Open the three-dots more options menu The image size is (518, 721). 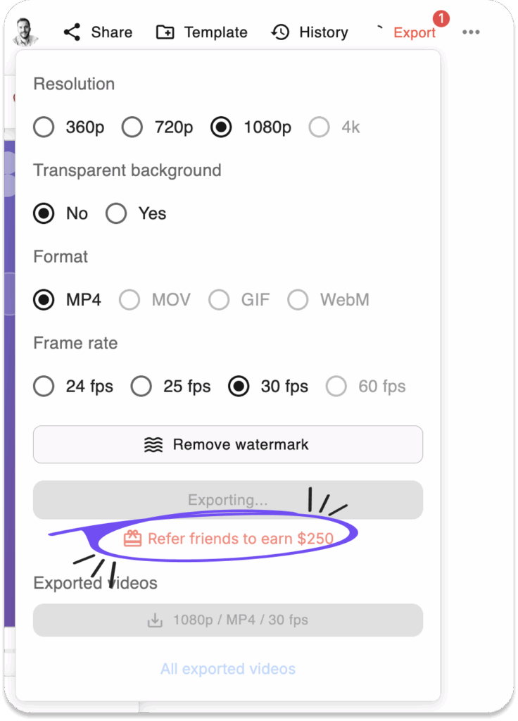coord(471,32)
